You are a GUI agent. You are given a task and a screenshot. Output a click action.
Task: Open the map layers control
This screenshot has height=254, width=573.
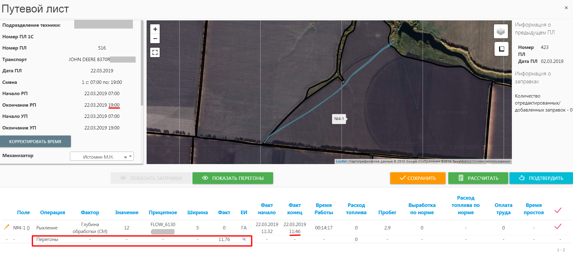coord(501,31)
